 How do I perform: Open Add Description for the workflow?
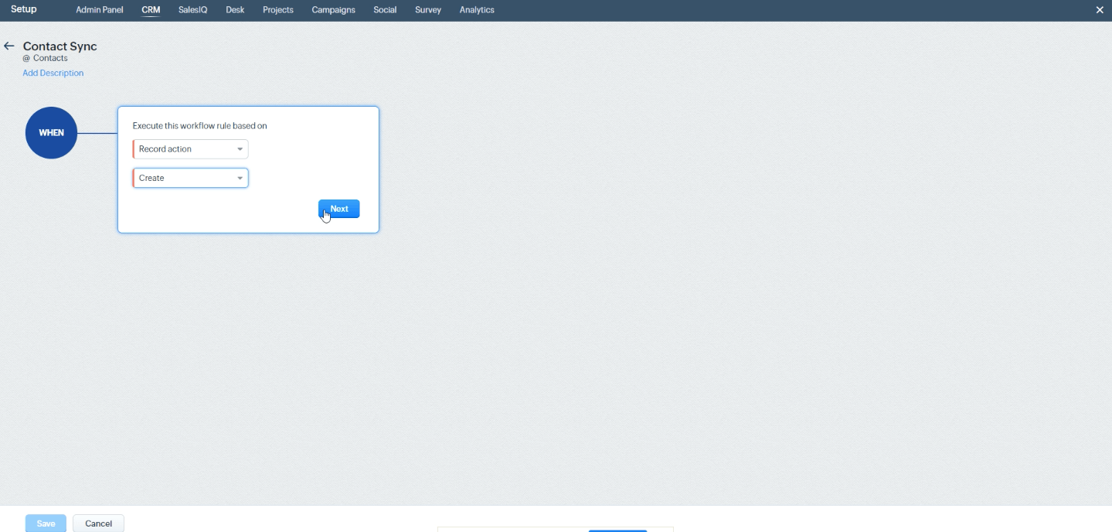click(53, 73)
